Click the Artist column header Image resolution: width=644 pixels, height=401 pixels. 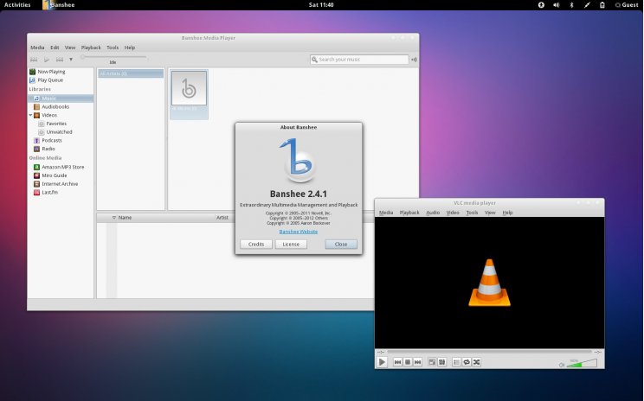[x=222, y=218]
